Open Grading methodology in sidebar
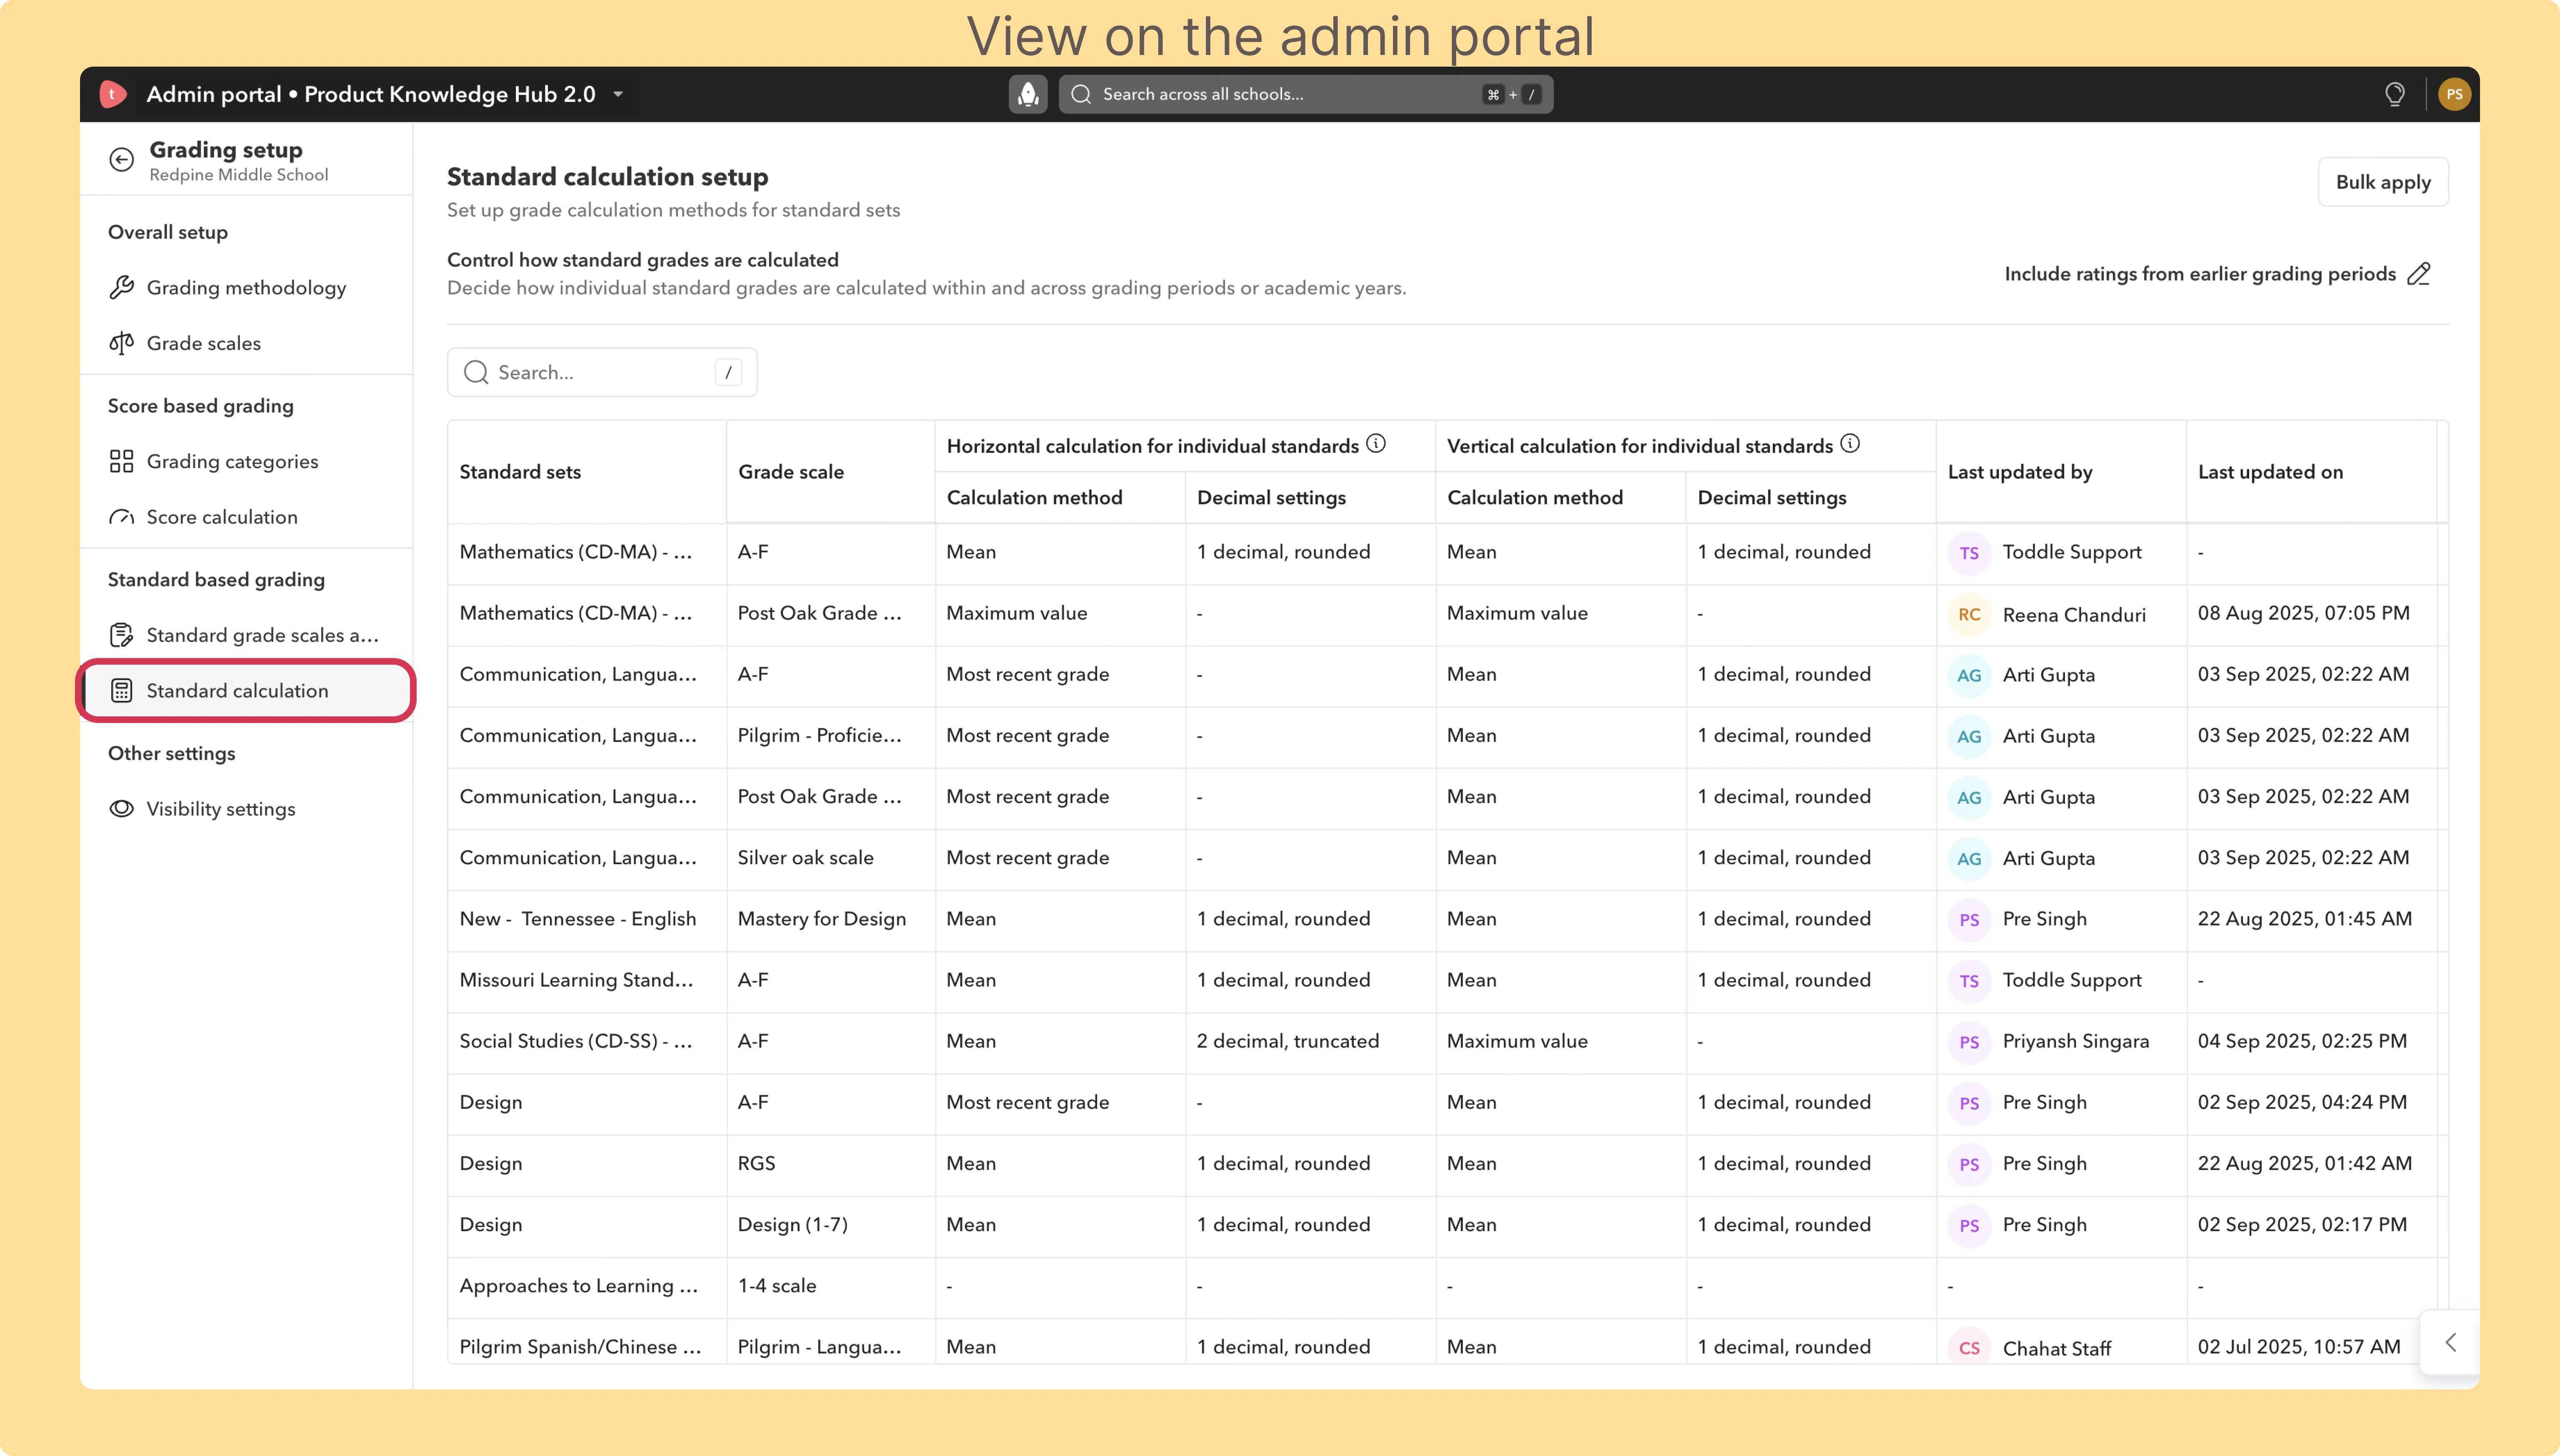 click(x=246, y=288)
